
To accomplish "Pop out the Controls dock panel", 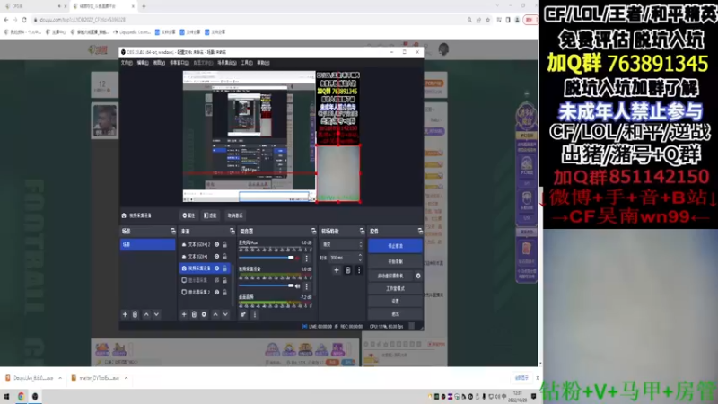I will coord(420,231).
